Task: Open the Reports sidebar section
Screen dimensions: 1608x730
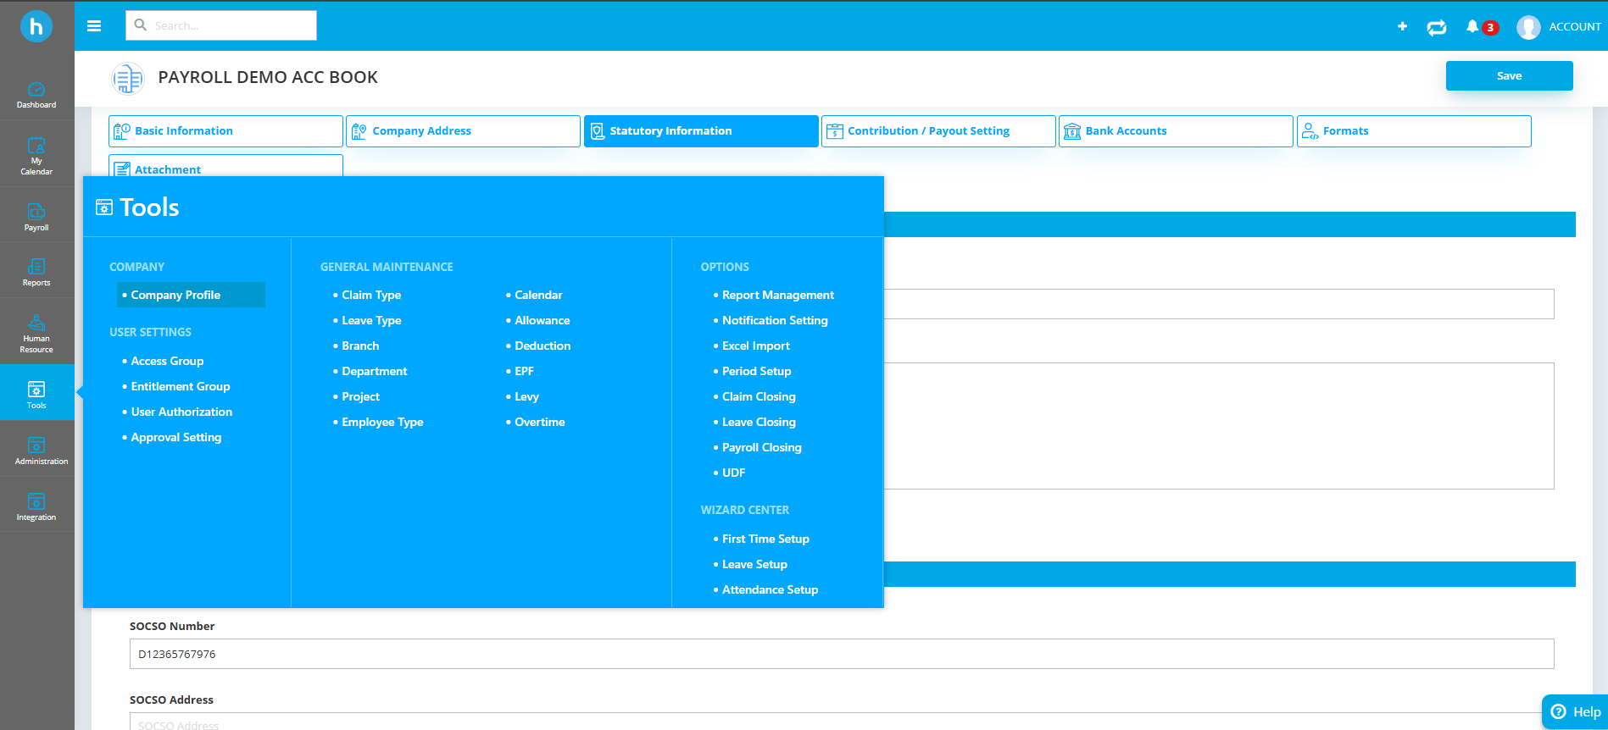Action: pos(36,272)
